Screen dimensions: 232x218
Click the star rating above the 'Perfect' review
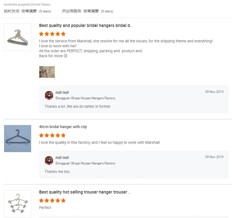pyautogui.click(x=52, y=200)
